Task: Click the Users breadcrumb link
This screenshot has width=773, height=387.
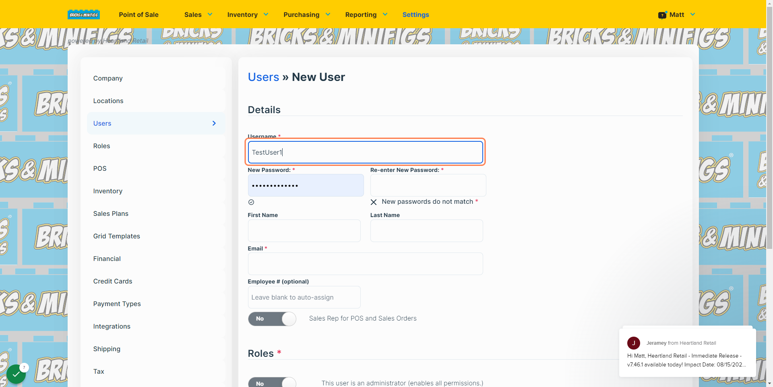Action: coord(263,77)
